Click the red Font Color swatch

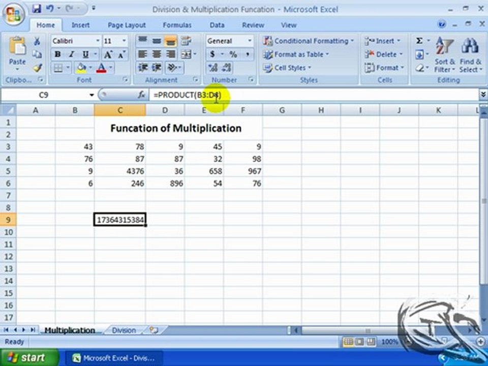click(102, 68)
